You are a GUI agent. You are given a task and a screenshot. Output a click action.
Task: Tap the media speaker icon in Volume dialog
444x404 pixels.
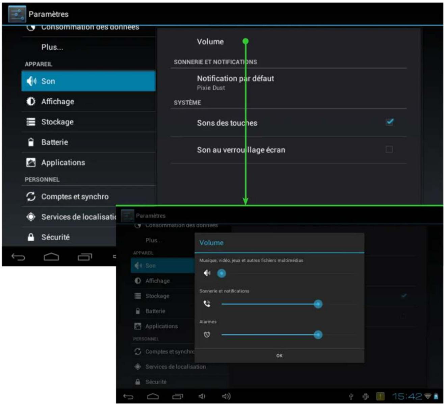click(207, 273)
